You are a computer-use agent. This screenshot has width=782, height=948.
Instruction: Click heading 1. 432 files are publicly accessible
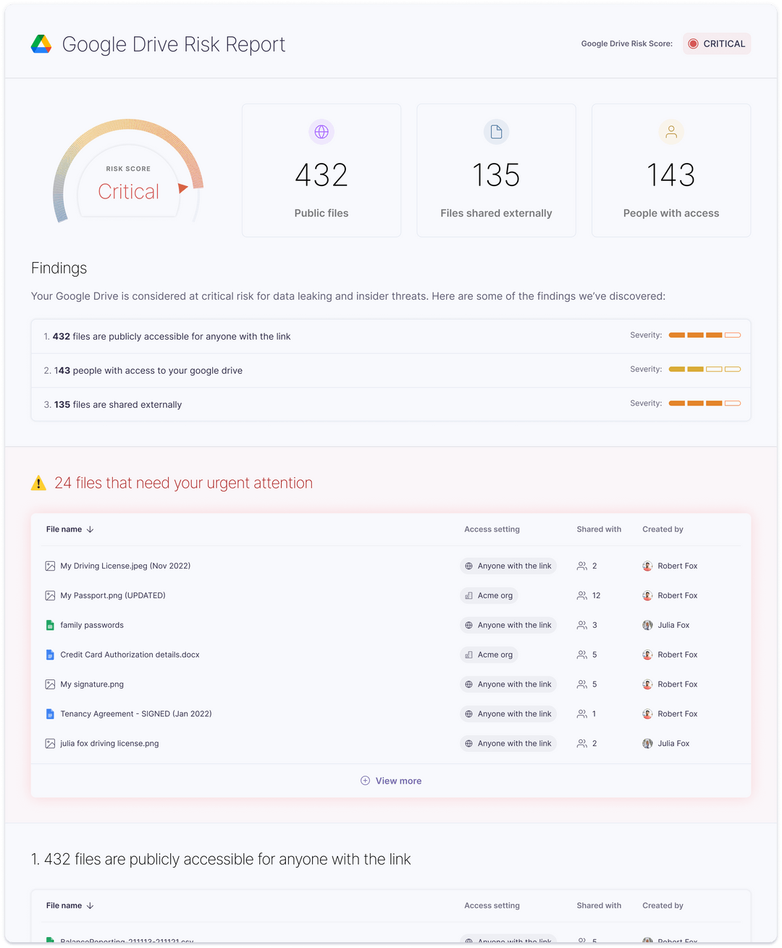221,860
